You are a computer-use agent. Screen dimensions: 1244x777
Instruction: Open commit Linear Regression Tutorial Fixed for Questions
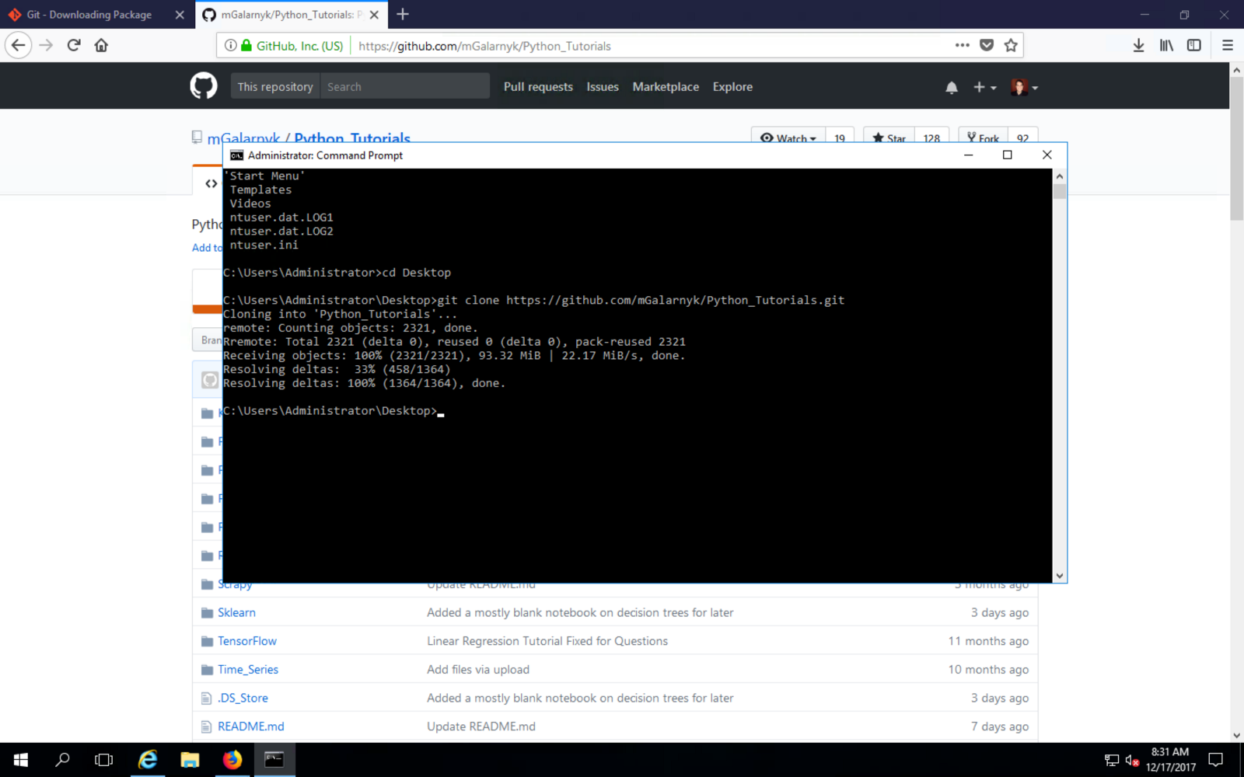547,641
